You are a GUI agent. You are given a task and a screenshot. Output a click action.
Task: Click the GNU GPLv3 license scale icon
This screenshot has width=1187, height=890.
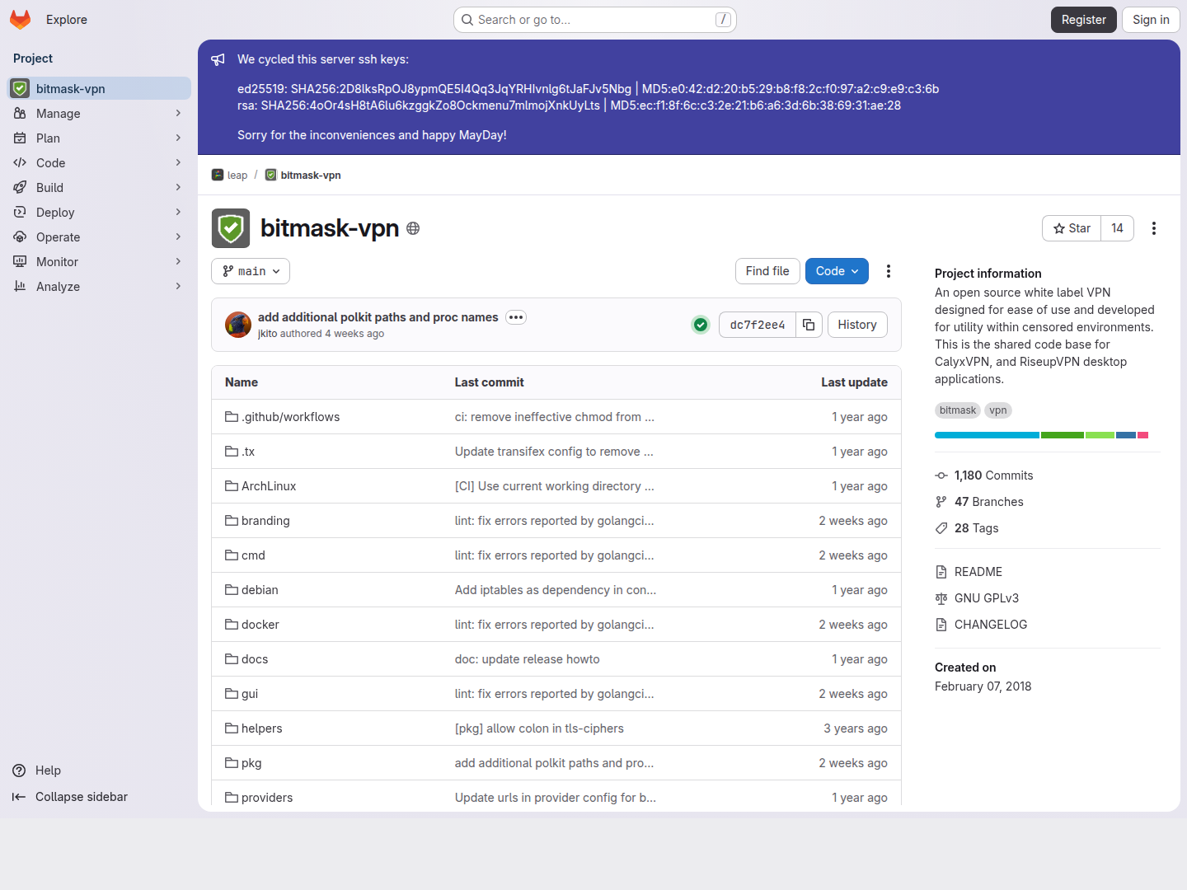click(941, 598)
